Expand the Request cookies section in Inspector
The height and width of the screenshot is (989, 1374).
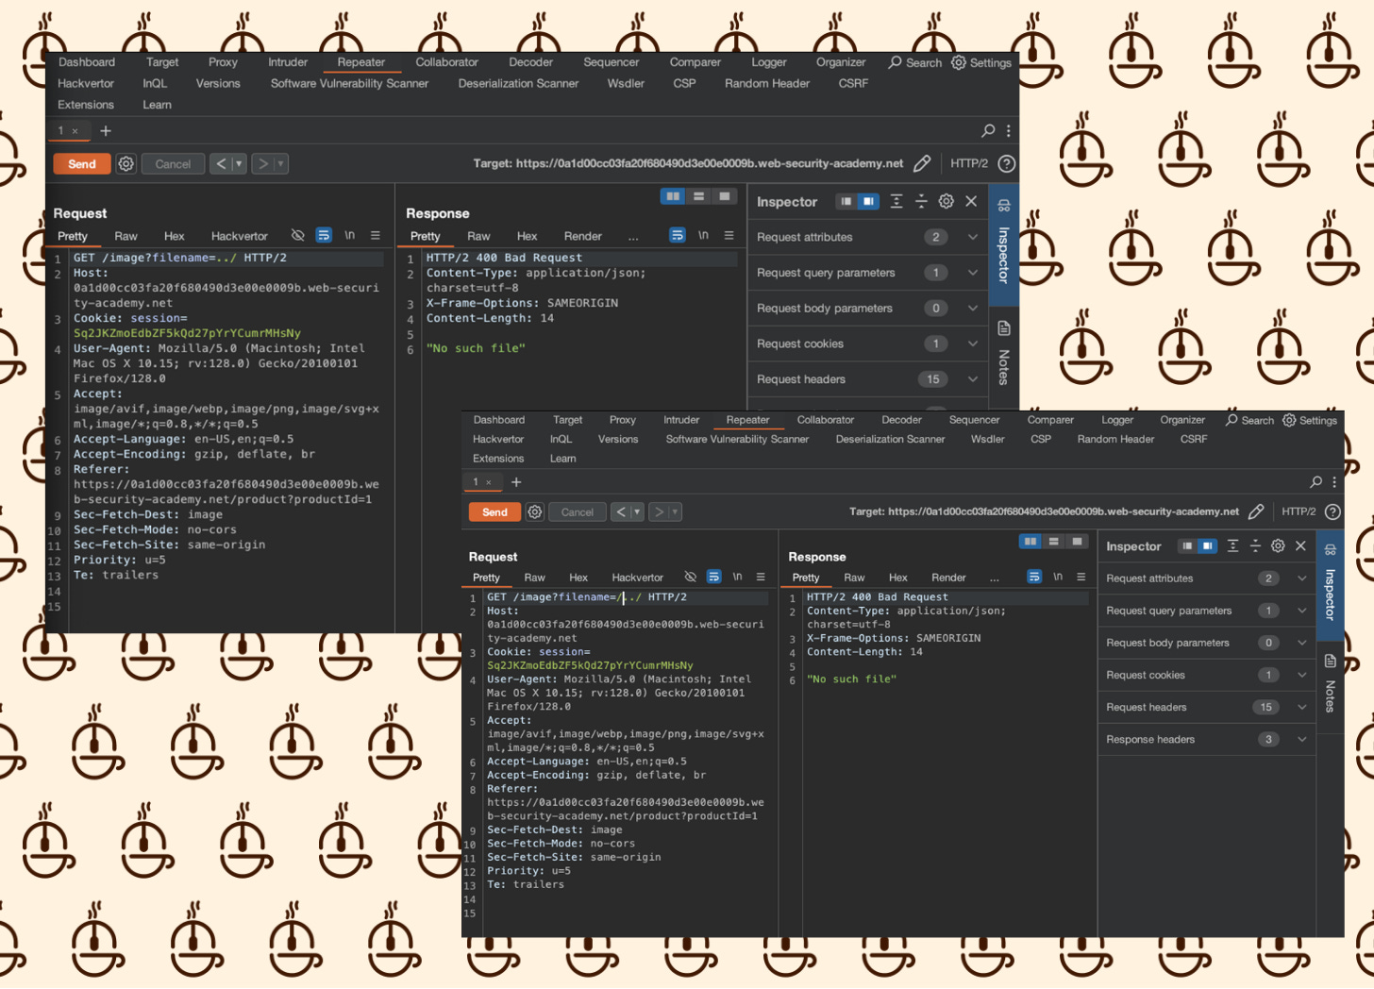973,344
